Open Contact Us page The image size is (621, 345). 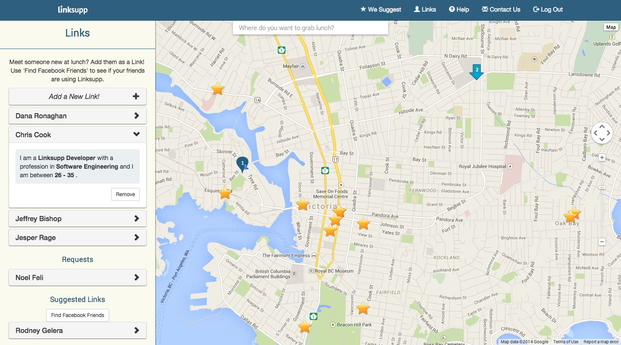[x=501, y=9]
